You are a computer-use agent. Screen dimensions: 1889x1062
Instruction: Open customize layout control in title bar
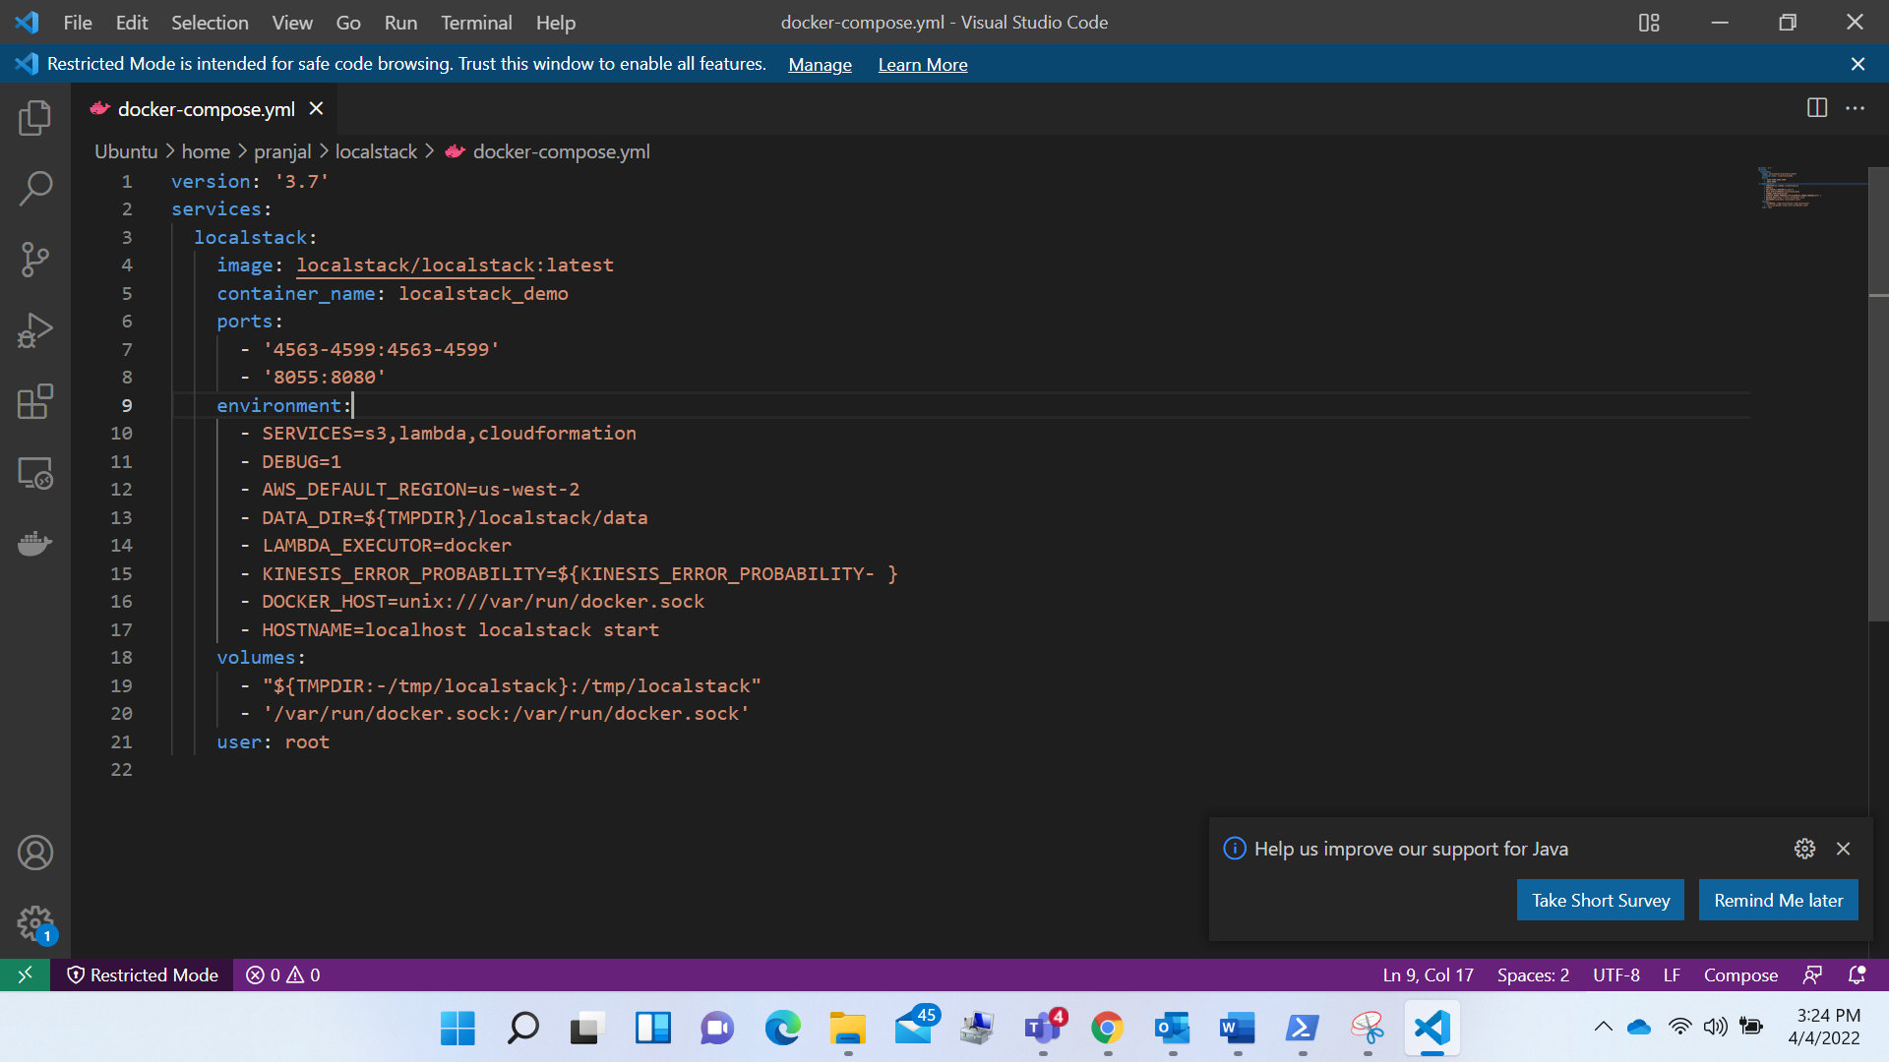(1649, 23)
